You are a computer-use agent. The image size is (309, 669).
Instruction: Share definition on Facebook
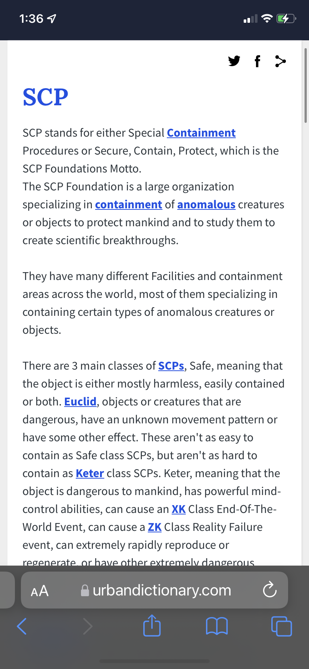[x=257, y=61]
